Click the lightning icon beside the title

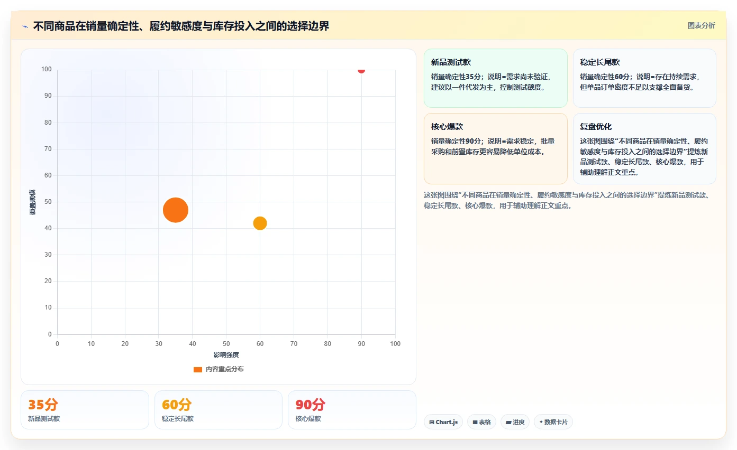point(25,26)
